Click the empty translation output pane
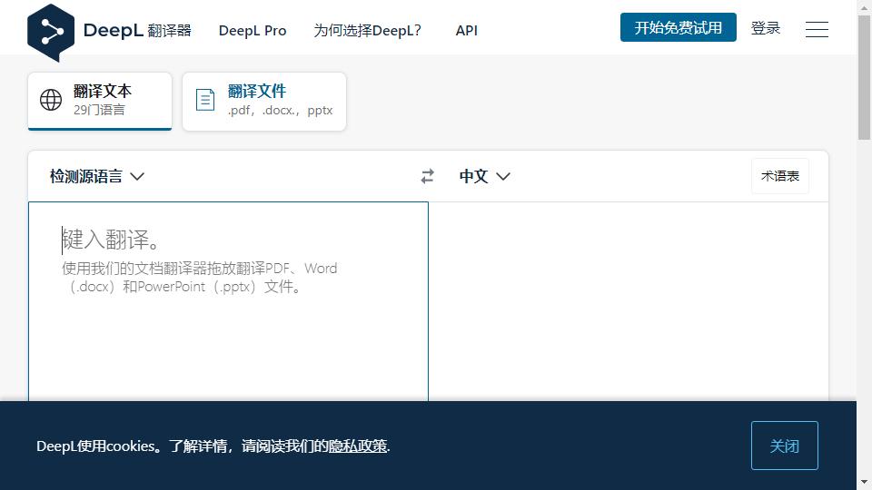The height and width of the screenshot is (490, 872). tap(629, 301)
